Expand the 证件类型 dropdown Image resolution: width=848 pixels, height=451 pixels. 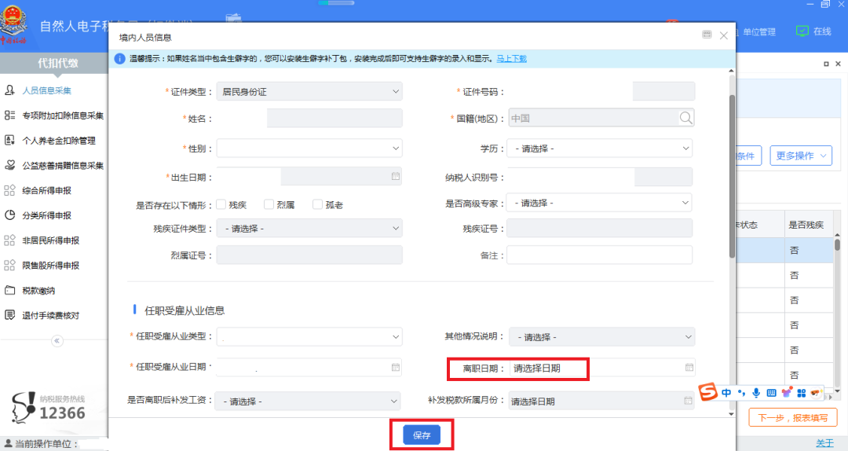click(309, 92)
